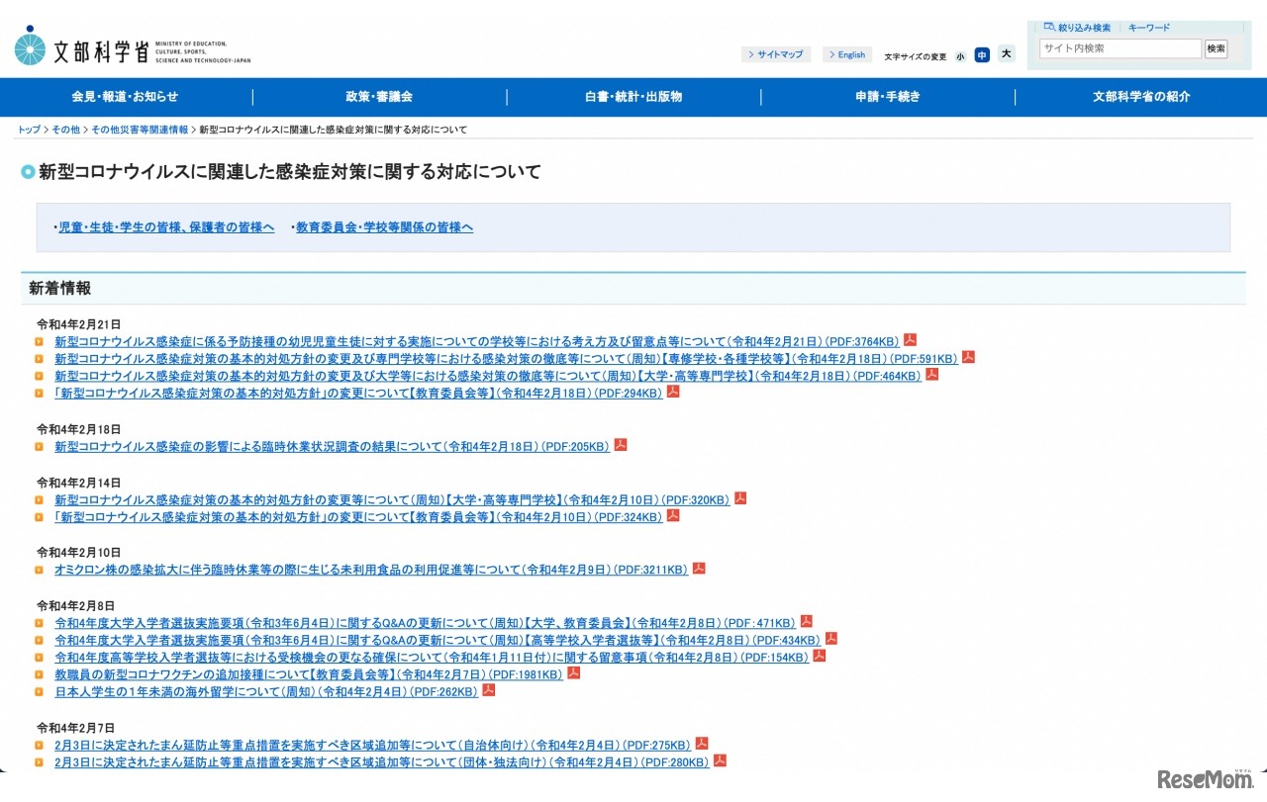
Task: Open the 白書・統計・出版物 navigation menu
Action: tap(632, 96)
